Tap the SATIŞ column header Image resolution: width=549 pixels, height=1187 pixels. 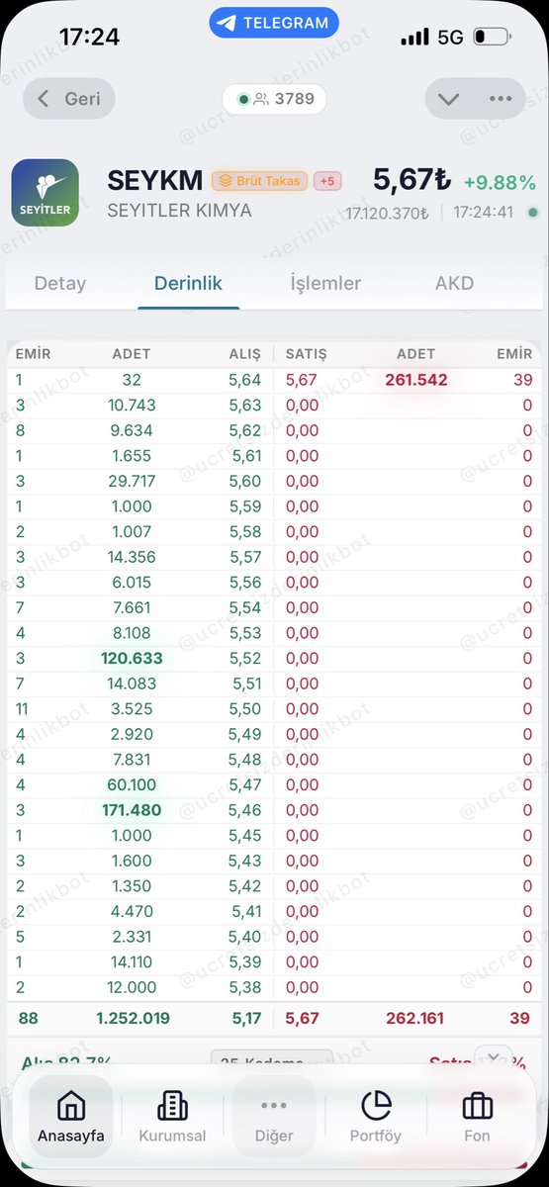[x=306, y=353]
